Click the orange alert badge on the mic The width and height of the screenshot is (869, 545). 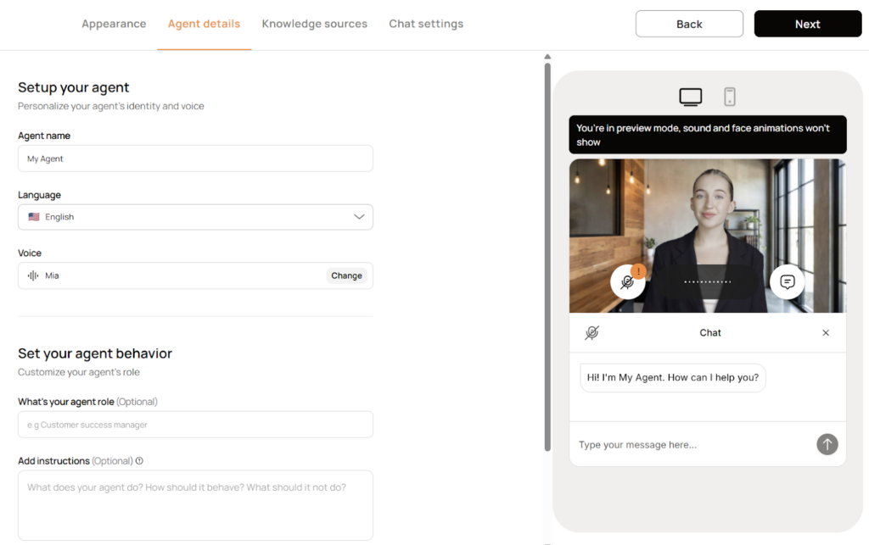click(638, 270)
